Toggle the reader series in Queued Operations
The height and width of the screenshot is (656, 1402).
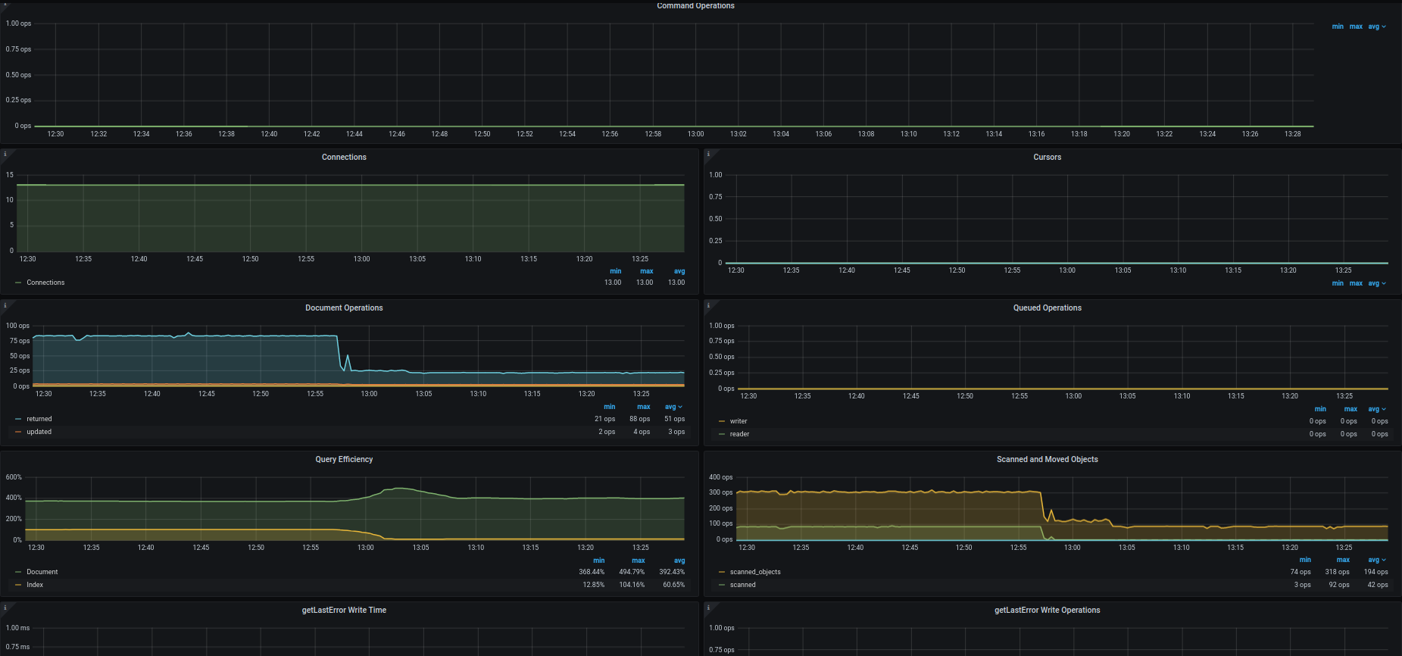(x=739, y=434)
